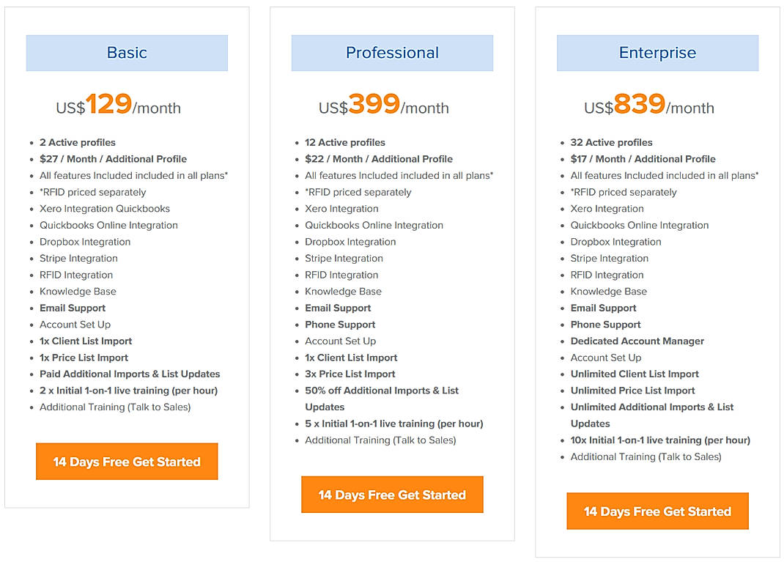Click Email Support in the Basic plan

coord(73,308)
